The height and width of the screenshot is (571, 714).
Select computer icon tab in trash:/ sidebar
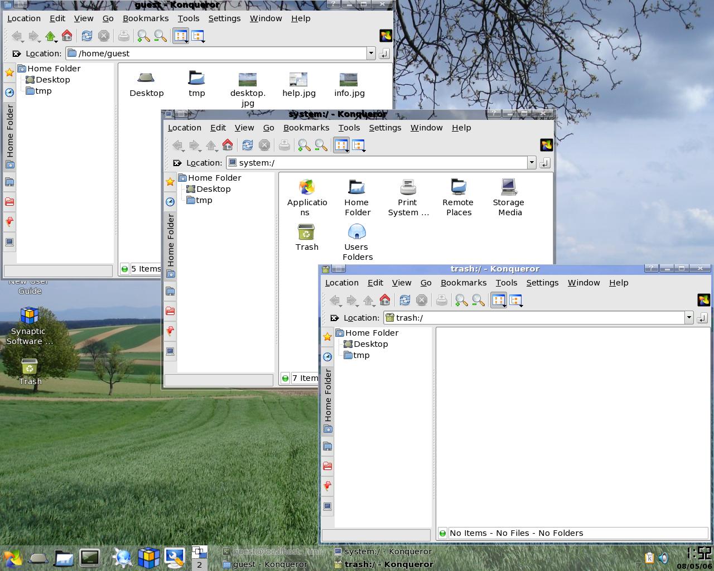327,506
